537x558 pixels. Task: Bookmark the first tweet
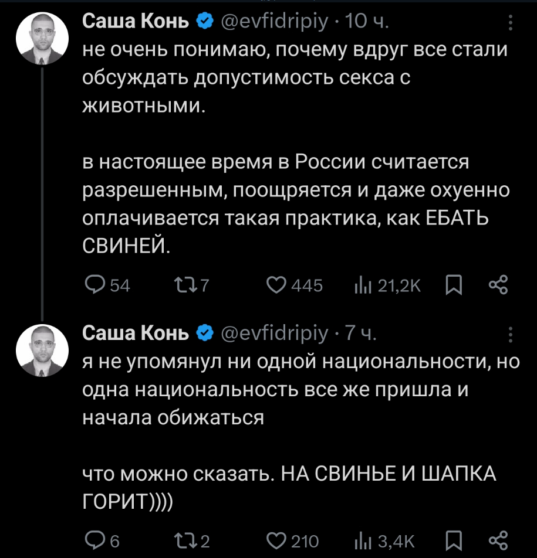[454, 285]
